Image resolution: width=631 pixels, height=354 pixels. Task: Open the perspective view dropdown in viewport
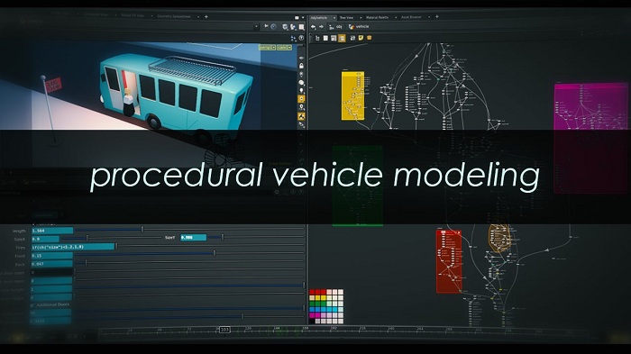point(267,48)
